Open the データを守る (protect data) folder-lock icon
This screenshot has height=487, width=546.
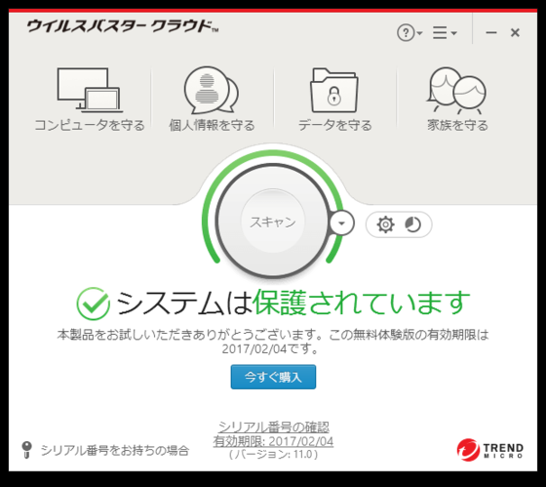[334, 91]
